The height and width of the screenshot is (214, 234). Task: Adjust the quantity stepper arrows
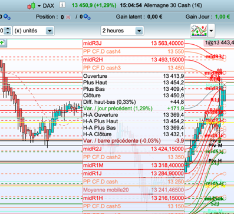click(8, 31)
